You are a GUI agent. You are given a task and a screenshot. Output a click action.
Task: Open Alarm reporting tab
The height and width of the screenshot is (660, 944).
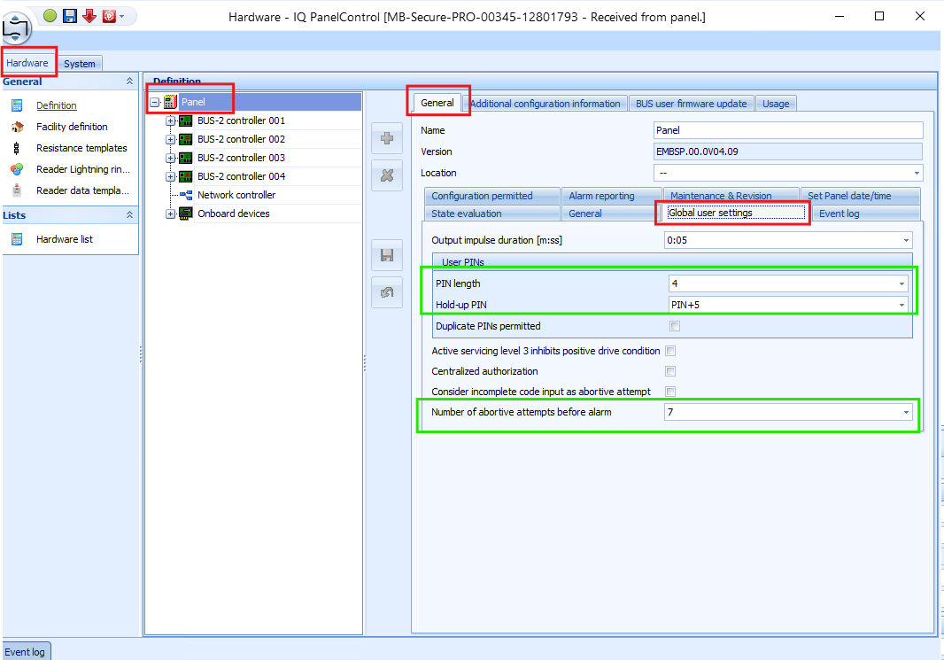click(x=612, y=196)
